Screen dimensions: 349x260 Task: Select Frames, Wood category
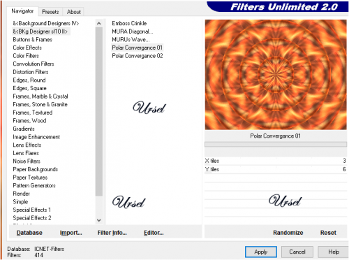(29, 121)
